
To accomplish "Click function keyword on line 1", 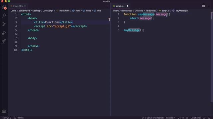I will [130, 14].
